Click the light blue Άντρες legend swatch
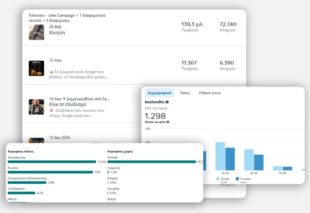 pyautogui.click(x=218, y=179)
